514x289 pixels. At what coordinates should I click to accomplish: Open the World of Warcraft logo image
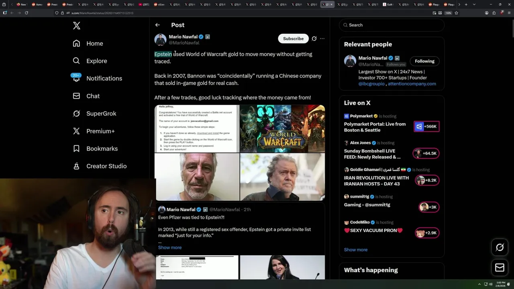[282, 128]
